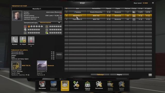This screenshot has width=165, height=93.
Task: Click Maximilian T. info panel title
Action: tap(37, 9)
